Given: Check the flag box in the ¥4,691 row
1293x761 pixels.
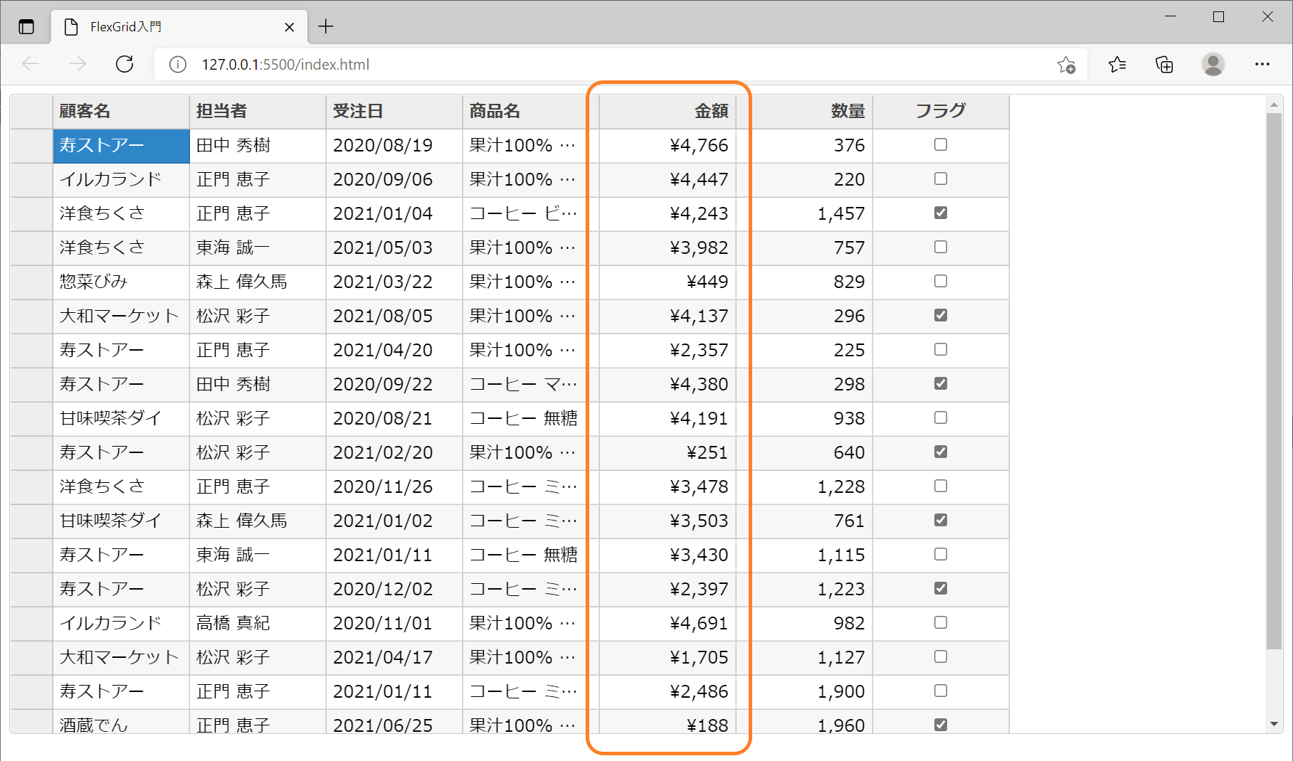Looking at the screenshot, I should (x=941, y=623).
